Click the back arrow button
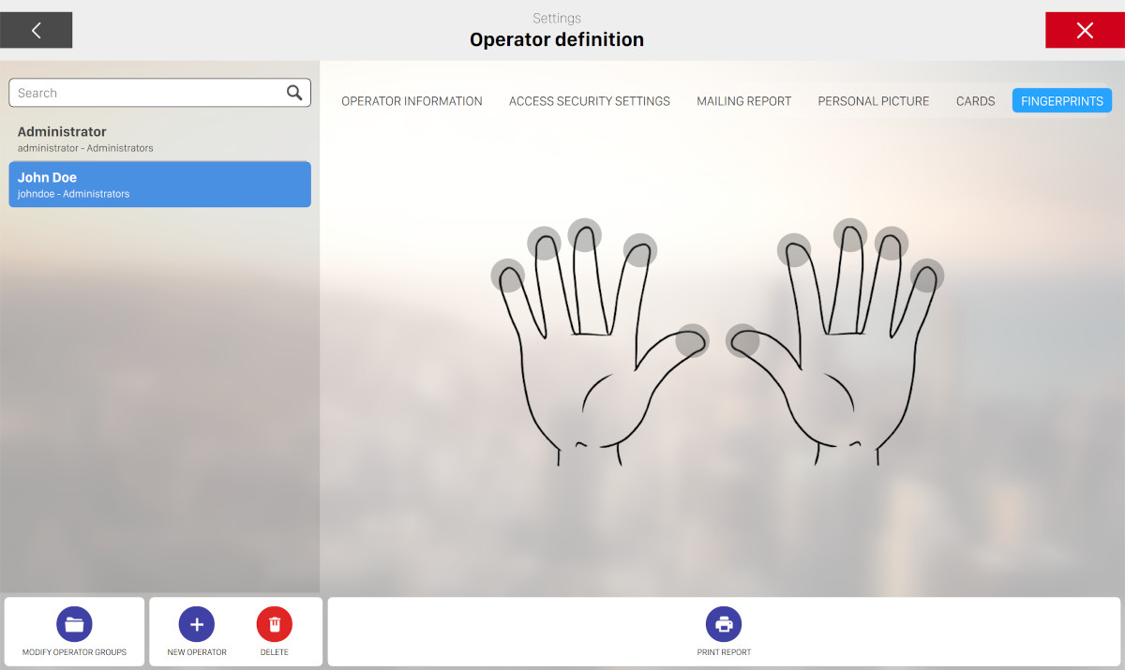This screenshot has height=670, width=1125. click(36, 30)
